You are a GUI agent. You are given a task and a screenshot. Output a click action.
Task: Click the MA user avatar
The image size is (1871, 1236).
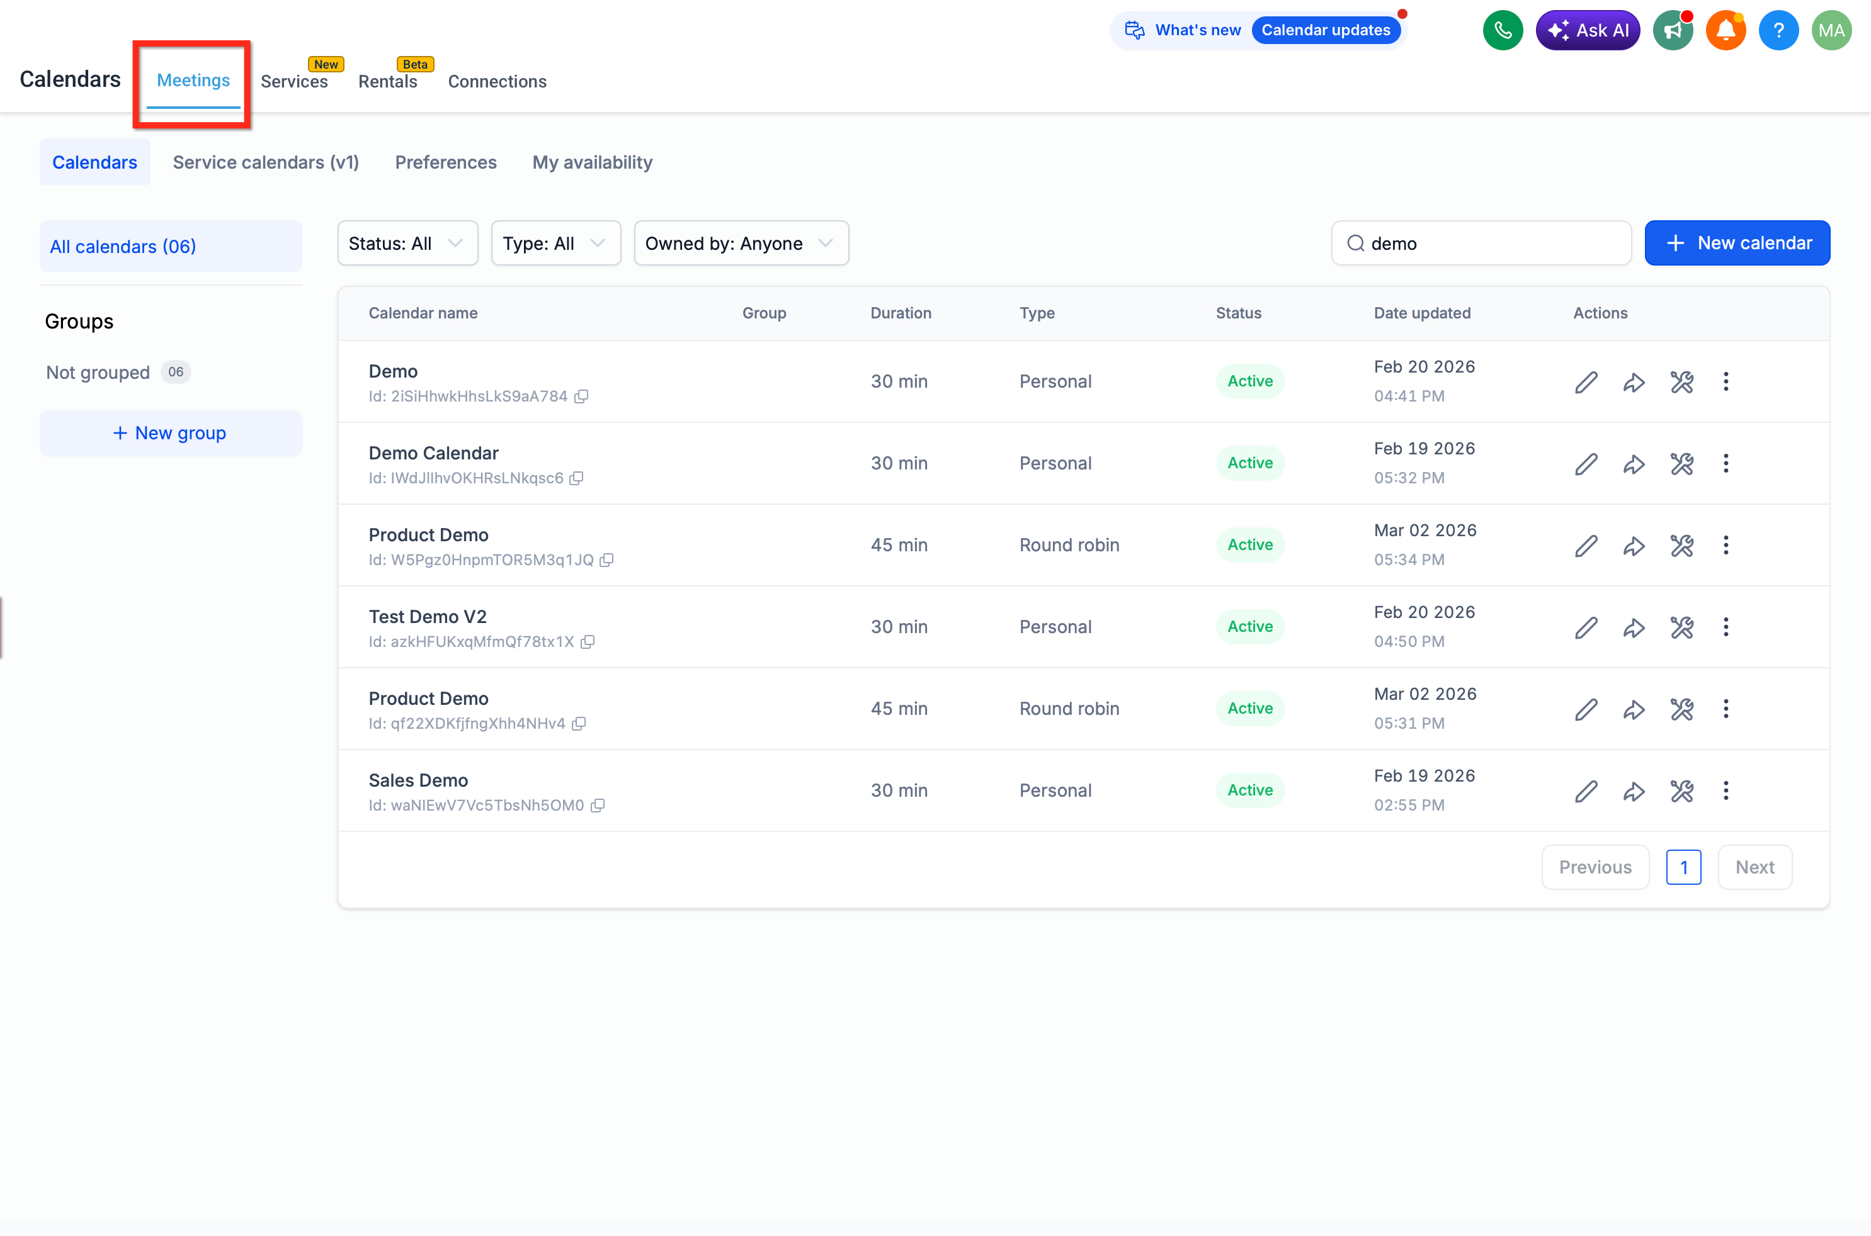pos(1831,31)
